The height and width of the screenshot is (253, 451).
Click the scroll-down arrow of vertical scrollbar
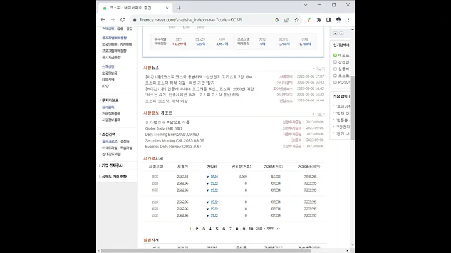pos(353,245)
